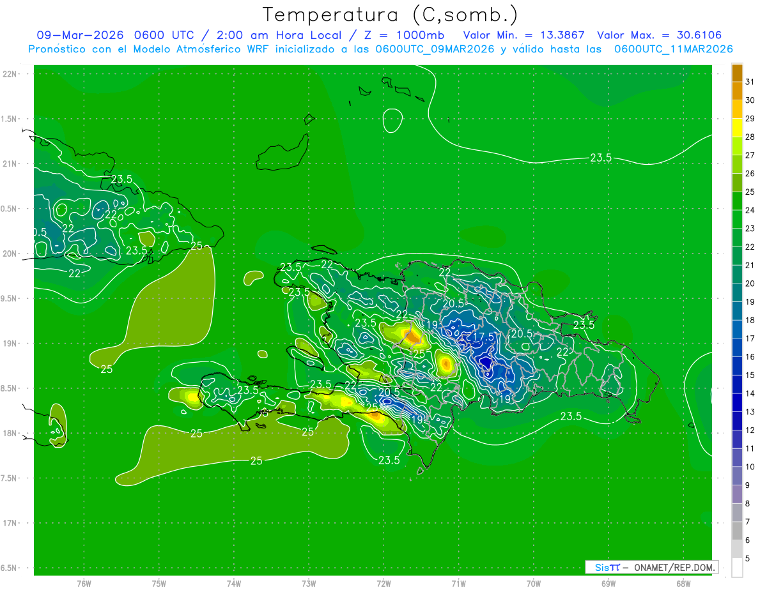Viewport: 767px width, 592px height.
Task: Click the '18N' latitude axis label
Action: click(10, 433)
